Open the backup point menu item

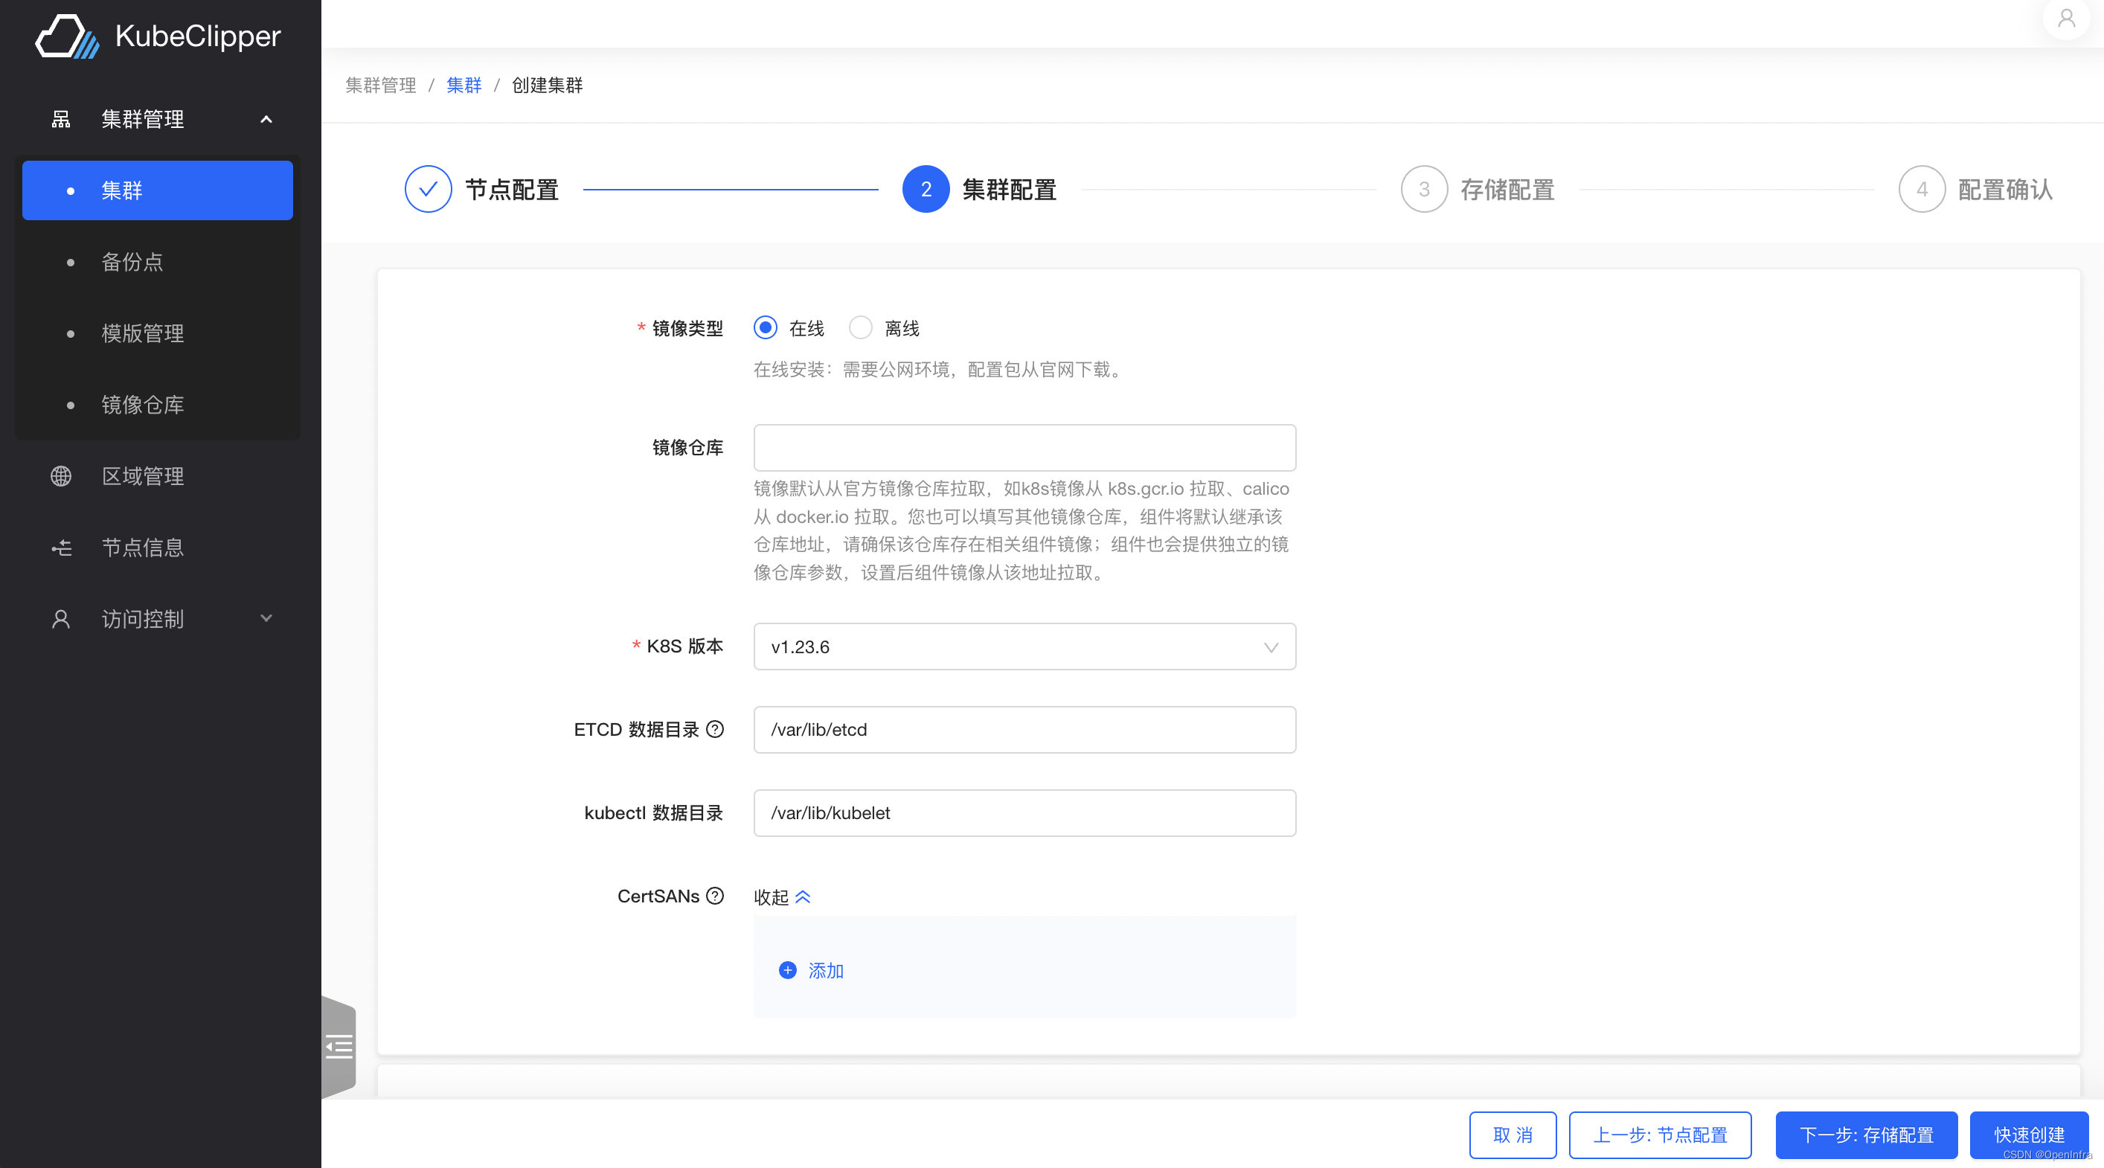(x=132, y=262)
